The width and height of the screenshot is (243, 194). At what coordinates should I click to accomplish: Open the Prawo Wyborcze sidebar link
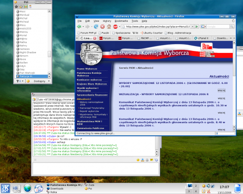87,69
